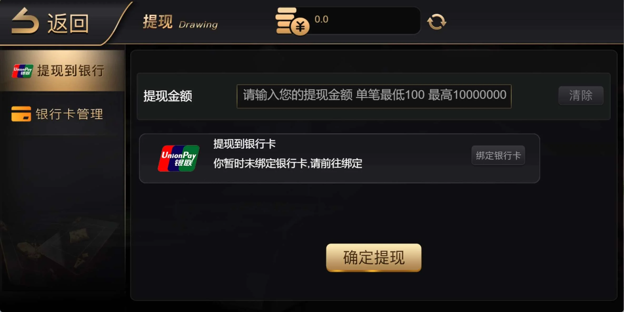Switch to 银行卡管理 sidebar tab

[x=62, y=114]
